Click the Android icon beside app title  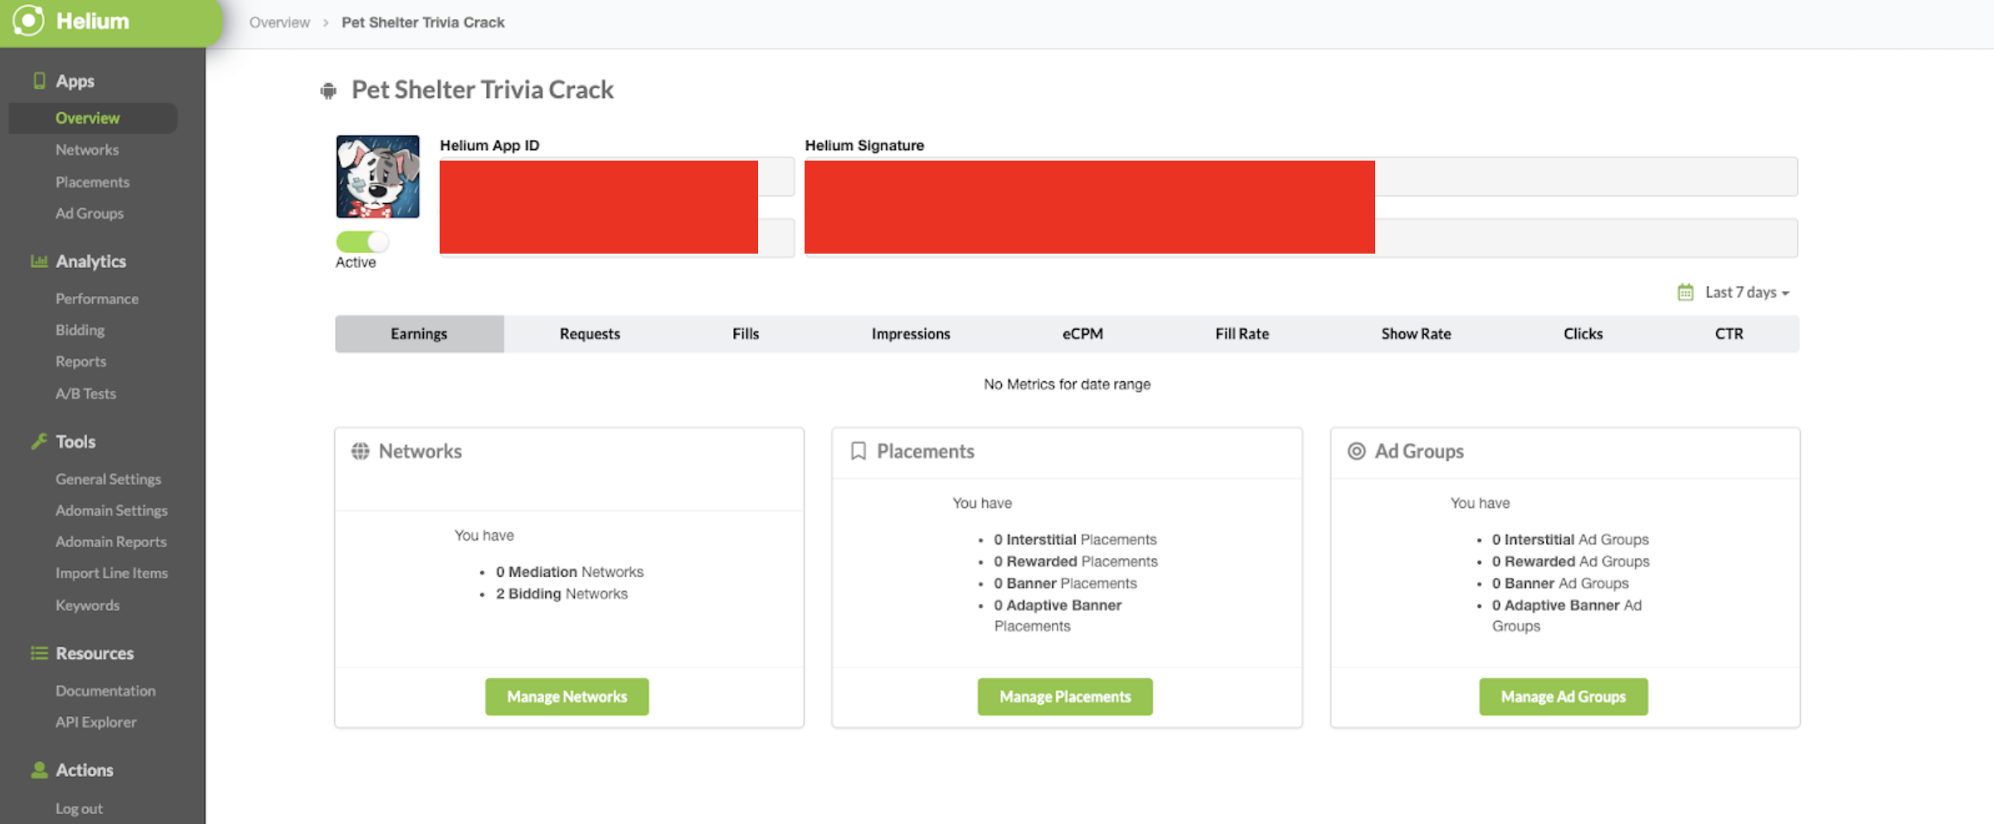pyautogui.click(x=328, y=90)
